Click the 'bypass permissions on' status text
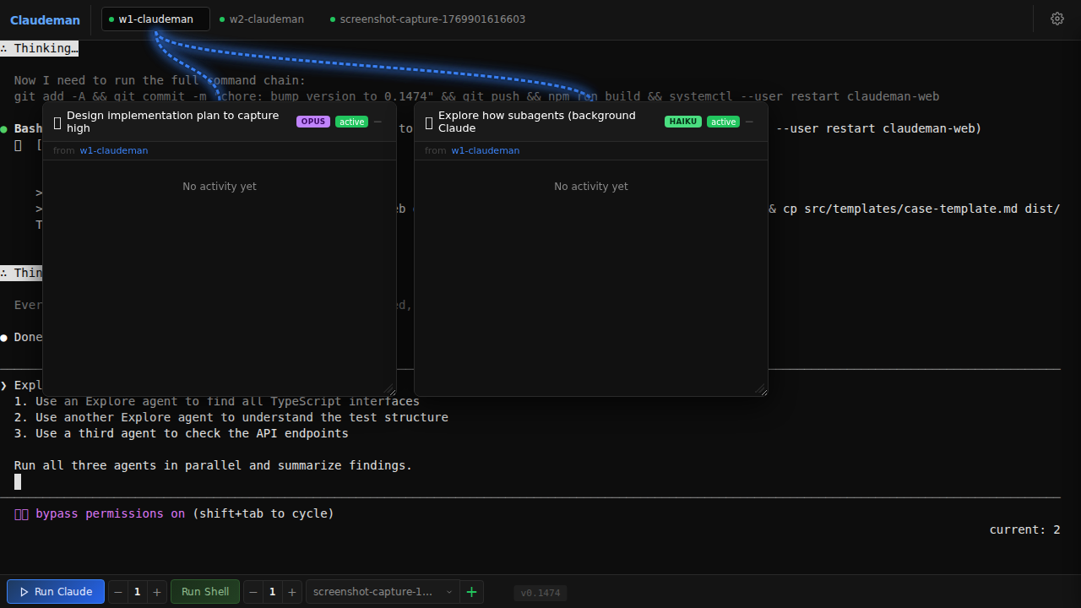The width and height of the screenshot is (1081, 608). [110, 513]
